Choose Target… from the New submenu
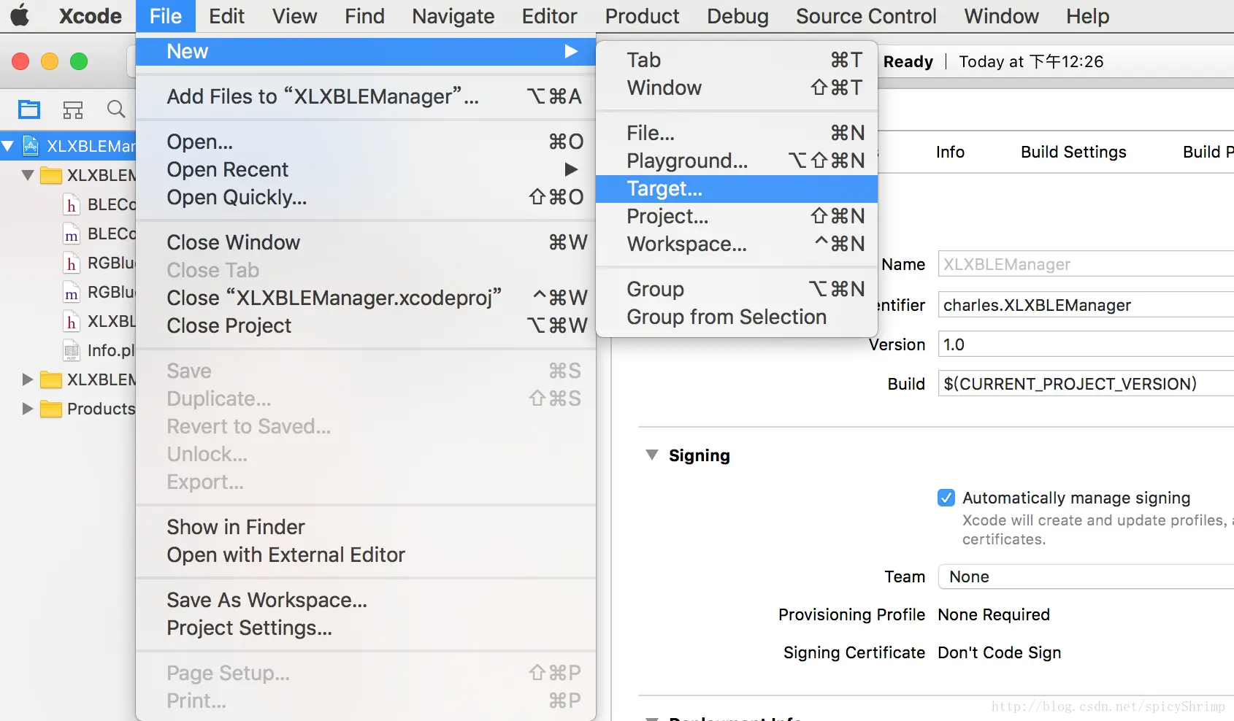Screen dimensions: 1234x721 (x=737, y=189)
